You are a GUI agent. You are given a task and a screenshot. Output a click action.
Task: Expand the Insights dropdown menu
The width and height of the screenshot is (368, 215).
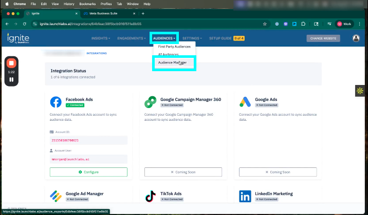[100, 38]
